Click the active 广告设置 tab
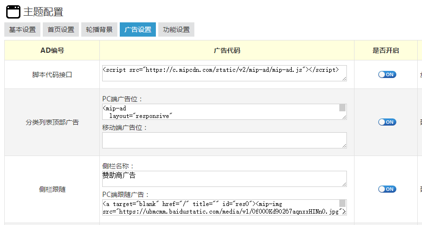The image size is (422, 225). click(138, 29)
